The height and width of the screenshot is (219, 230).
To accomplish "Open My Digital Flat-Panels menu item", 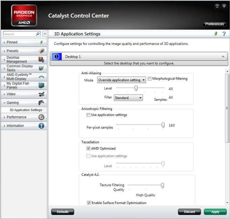I will coord(24,86).
